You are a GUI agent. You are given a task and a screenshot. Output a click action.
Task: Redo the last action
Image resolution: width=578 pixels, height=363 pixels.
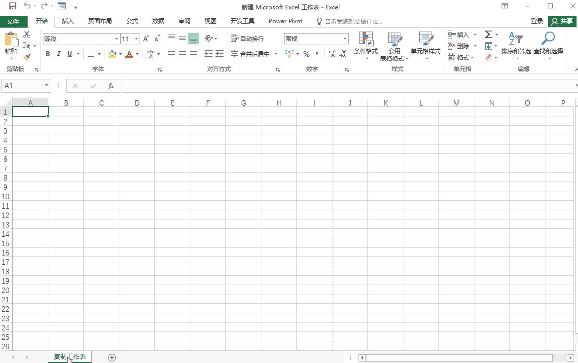[44, 6]
